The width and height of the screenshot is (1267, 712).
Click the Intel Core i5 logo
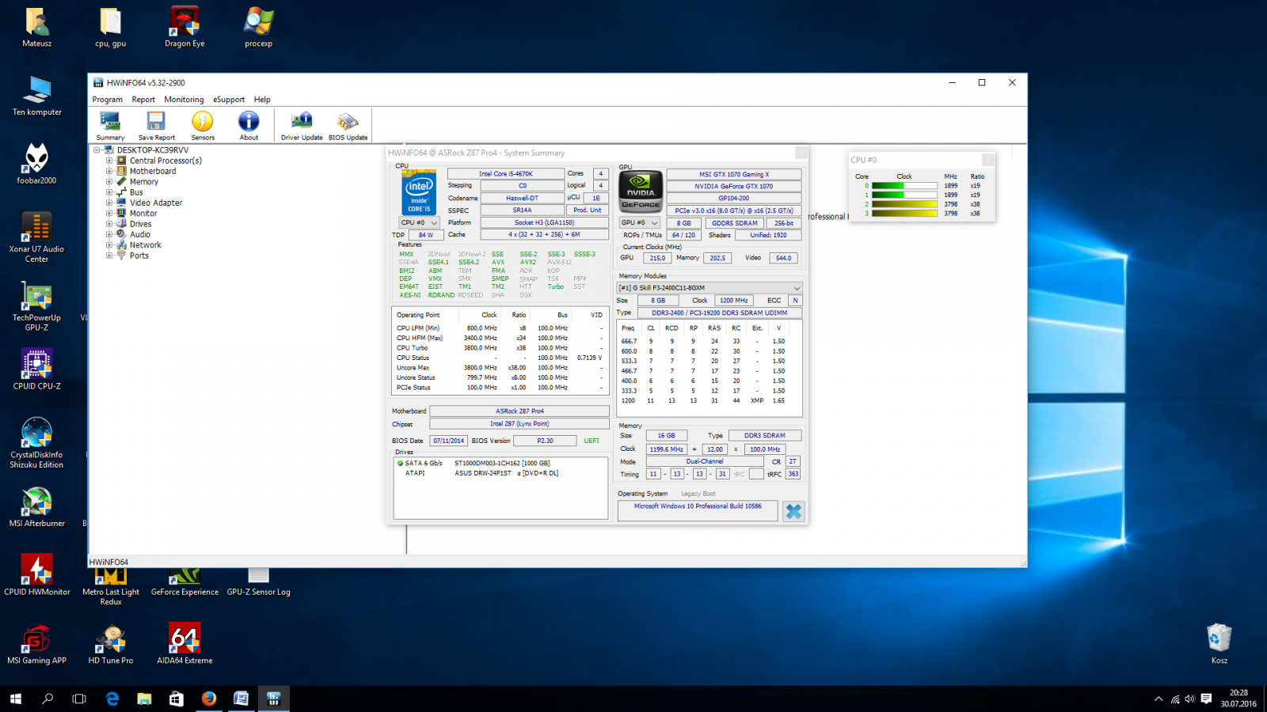point(419,192)
